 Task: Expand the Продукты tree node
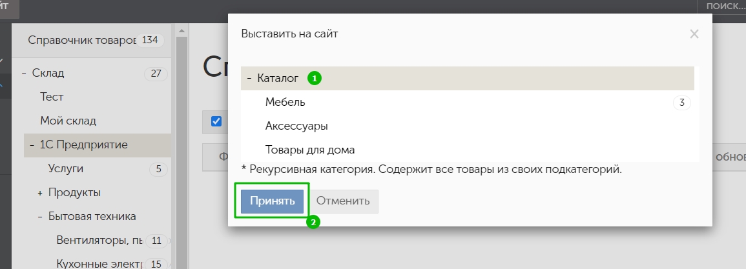tap(40, 193)
